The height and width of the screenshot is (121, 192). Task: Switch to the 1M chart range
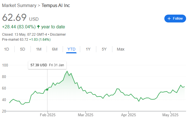tap(39, 49)
